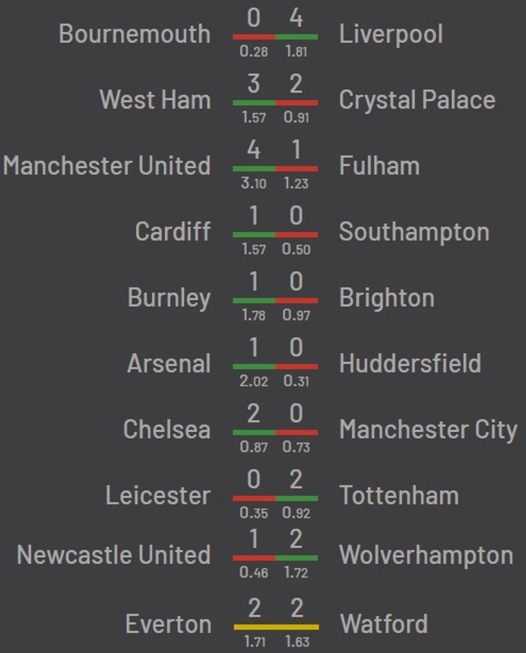Open the Newcastle United team link

tap(114, 555)
